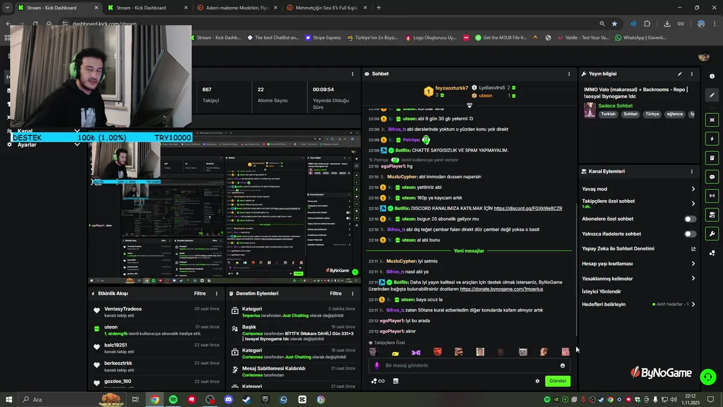
Task: Toggle Yalnızca ifadelerle sohbet switch
Action: click(690, 234)
